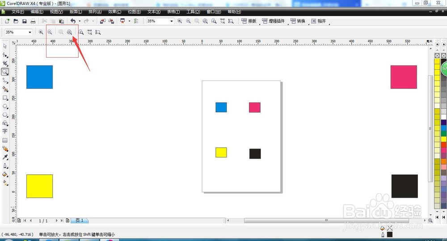
Task: Select the large magenta square on the canvas
Action: click(404, 77)
